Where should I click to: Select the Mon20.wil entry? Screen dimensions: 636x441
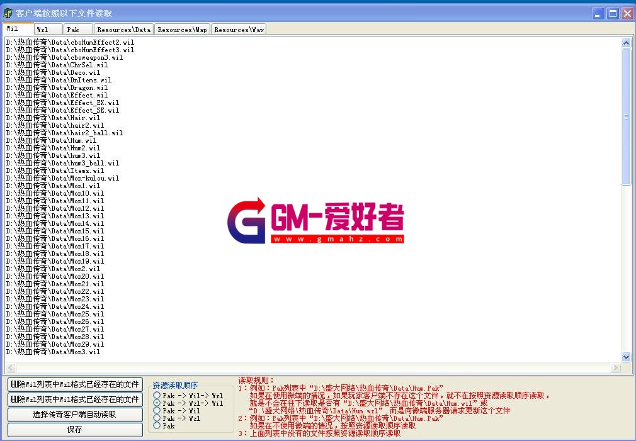pyautogui.click(x=55, y=277)
